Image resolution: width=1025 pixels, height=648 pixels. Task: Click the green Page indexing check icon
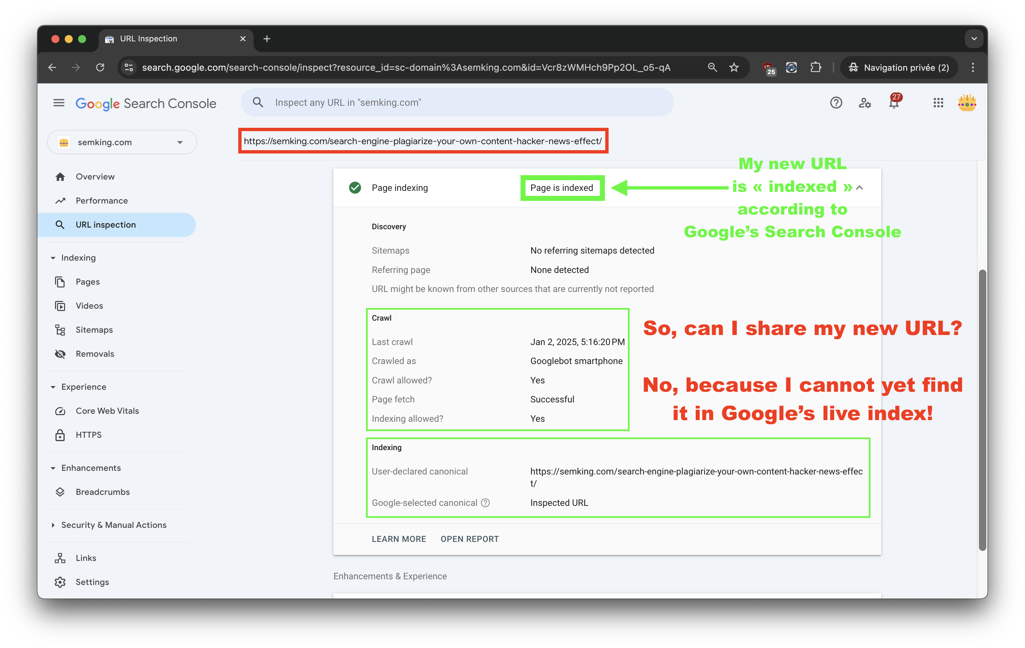pyautogui.click(x=355, y=188)
